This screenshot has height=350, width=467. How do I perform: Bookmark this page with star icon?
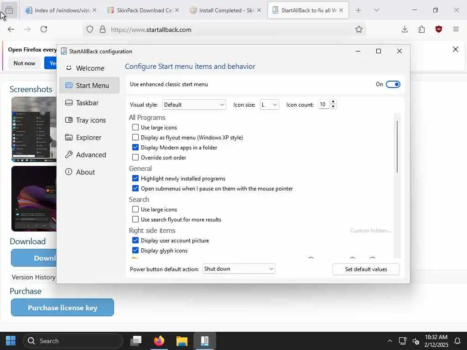pos(358,29)
